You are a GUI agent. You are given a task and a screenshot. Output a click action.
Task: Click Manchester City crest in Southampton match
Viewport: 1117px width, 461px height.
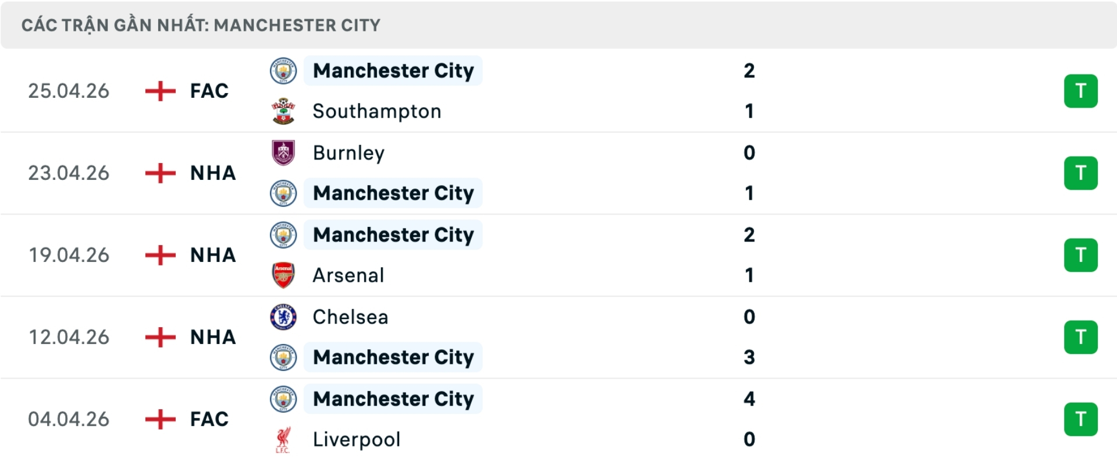[283, 70]
